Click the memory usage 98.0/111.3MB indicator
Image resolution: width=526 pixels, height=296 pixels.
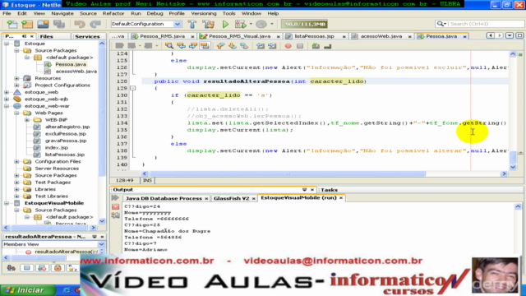tap(305, 24)
